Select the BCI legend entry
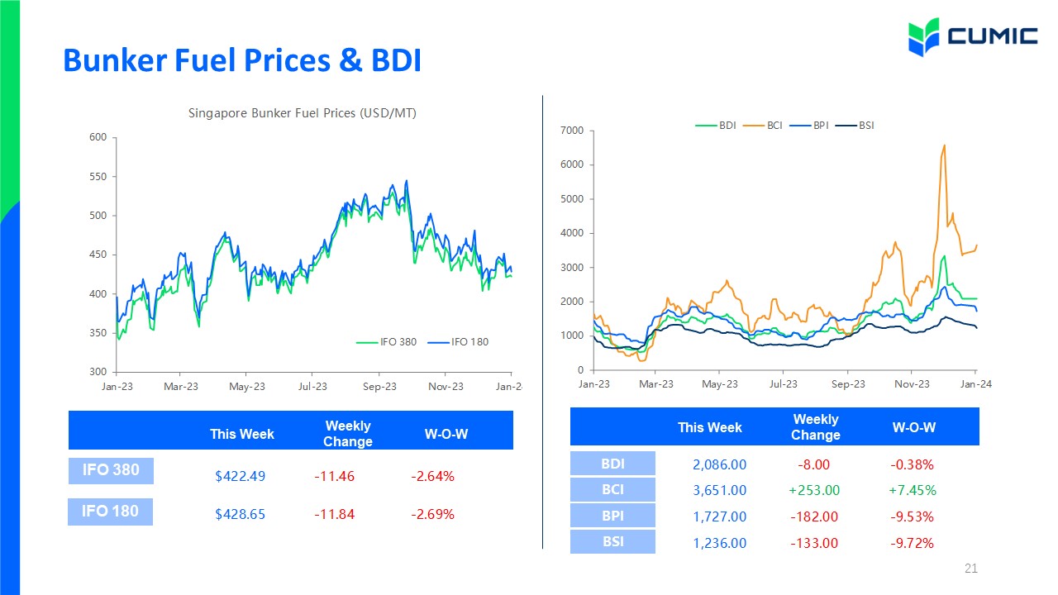This screenshot has height=595, width=1058. click(x=764, y=126)
